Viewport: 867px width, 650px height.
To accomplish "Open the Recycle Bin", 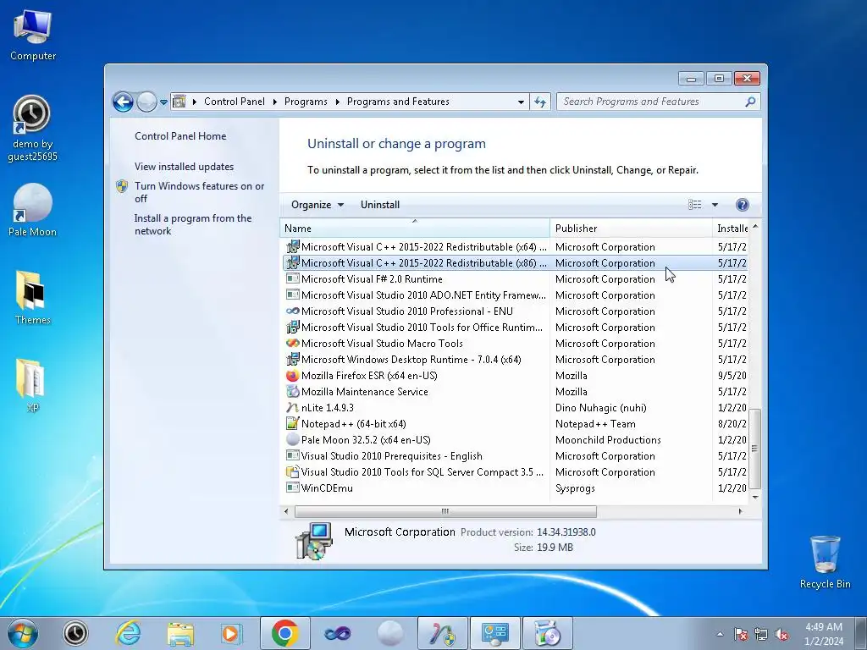I will [825, 561].
